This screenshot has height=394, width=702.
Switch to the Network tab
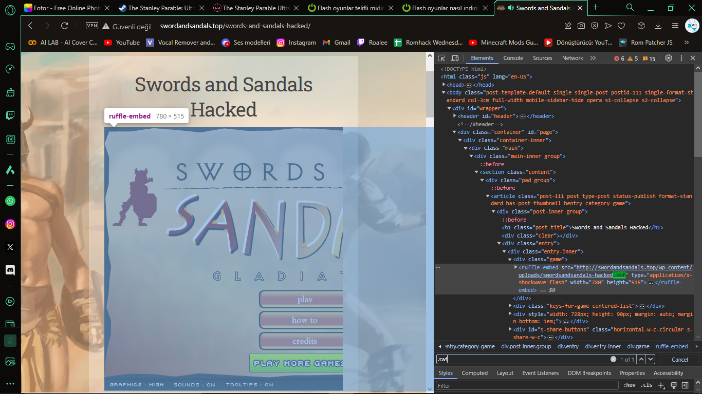572,58
